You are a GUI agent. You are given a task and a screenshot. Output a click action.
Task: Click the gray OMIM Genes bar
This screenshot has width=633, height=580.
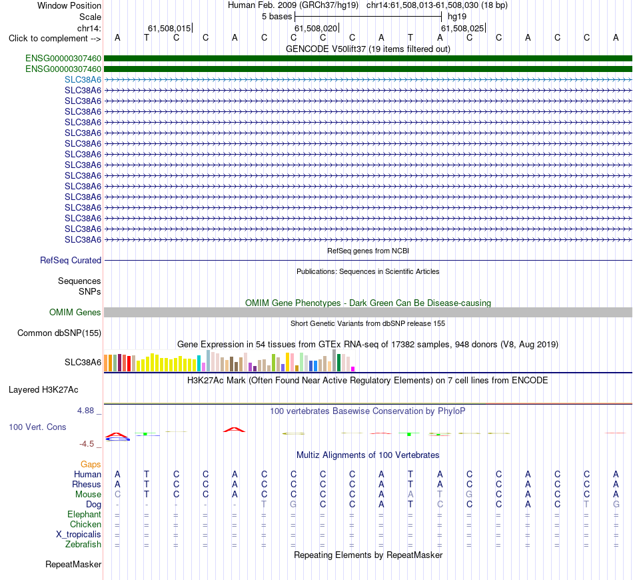tap(368, 312)
